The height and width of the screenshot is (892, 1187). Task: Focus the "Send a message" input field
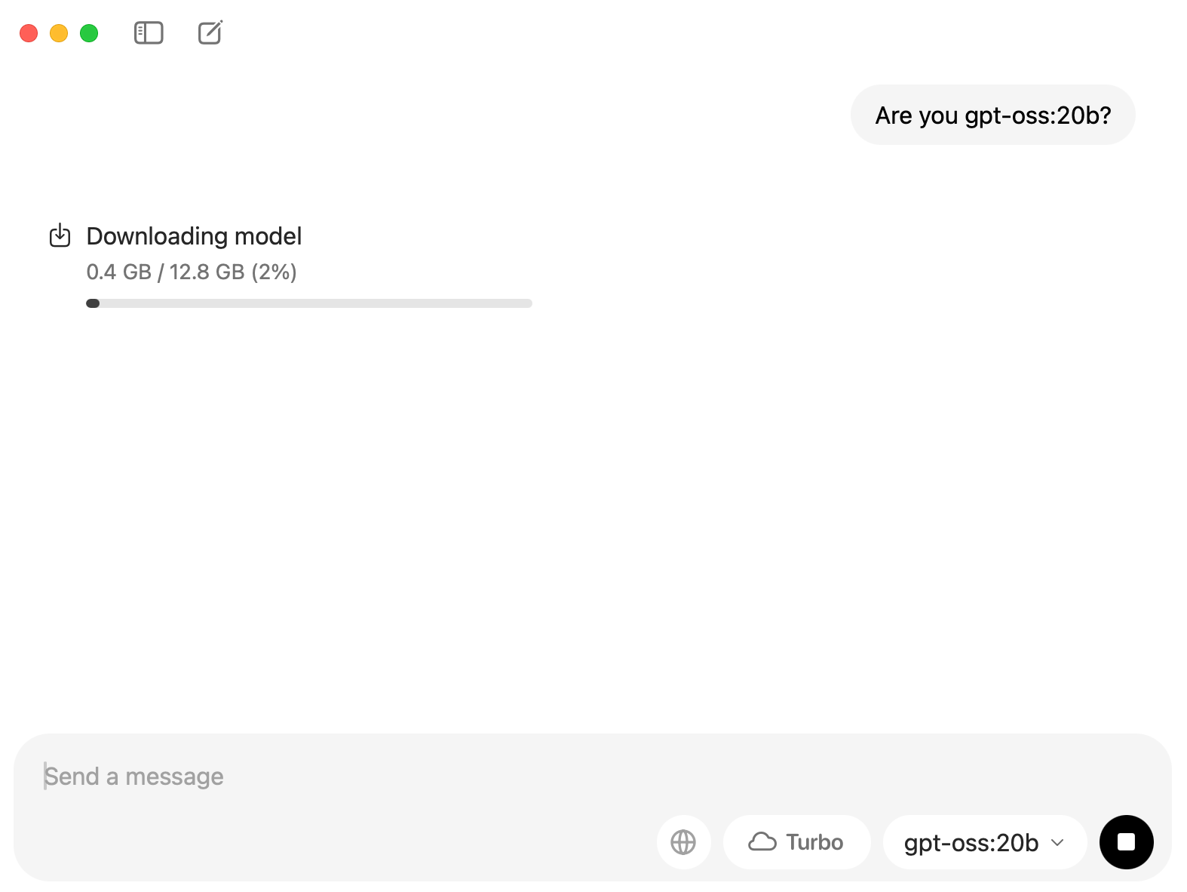pyautogui.click(x=592, y=776)
